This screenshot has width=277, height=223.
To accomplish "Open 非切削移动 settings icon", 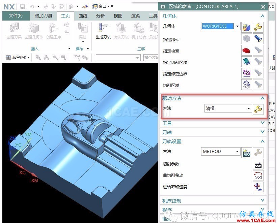I will point(258,176).
